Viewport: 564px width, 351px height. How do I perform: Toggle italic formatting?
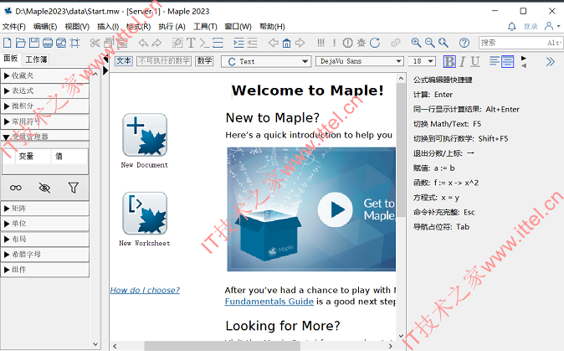[x=463, y=61]
